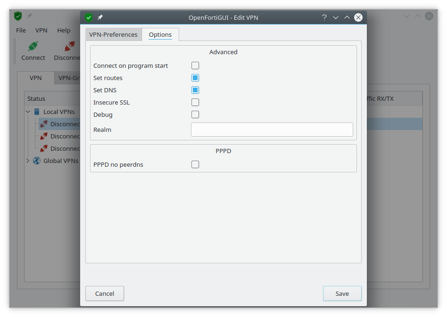
Task: Click the Set DNS label
Action: click(x=105, y=90)
